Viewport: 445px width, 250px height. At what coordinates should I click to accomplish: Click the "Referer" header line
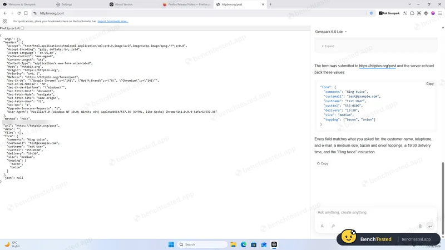43,77
